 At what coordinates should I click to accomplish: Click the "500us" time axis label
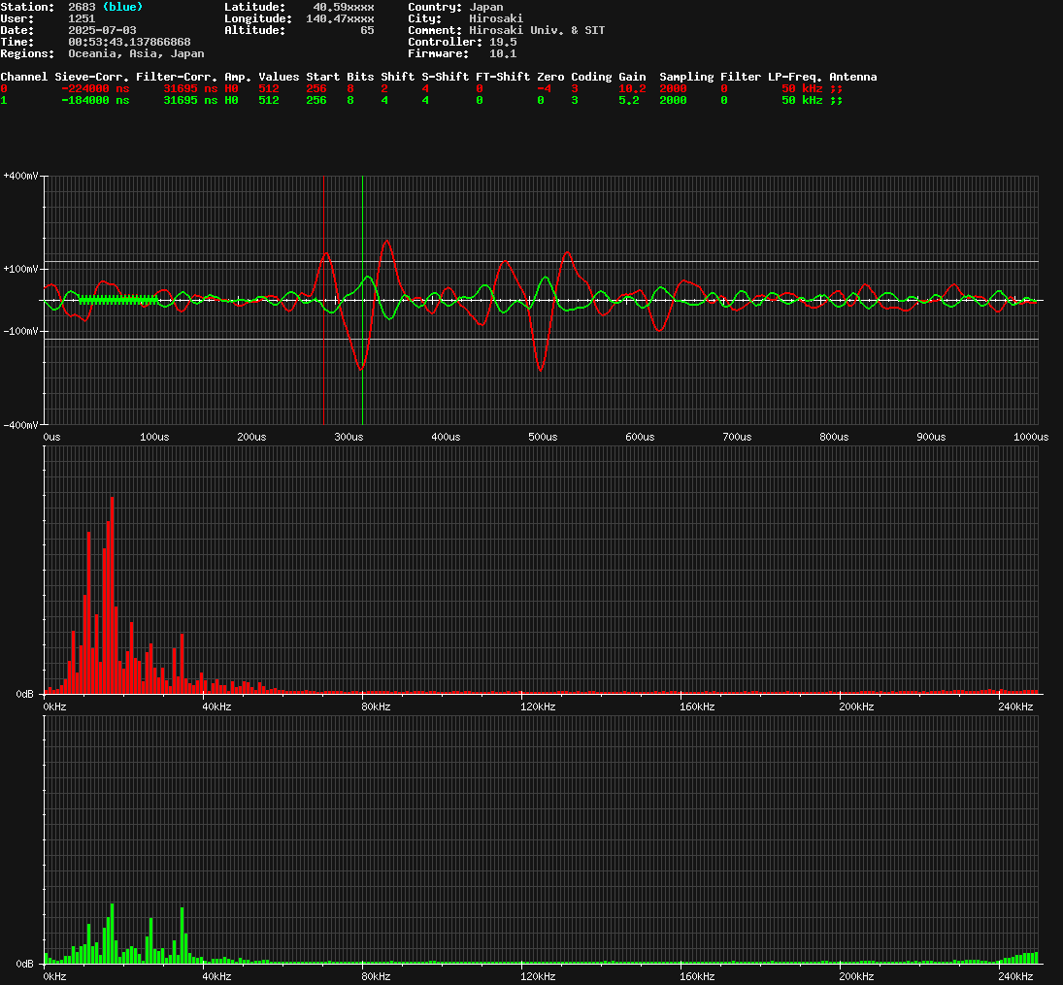click(x=543, y=438)
